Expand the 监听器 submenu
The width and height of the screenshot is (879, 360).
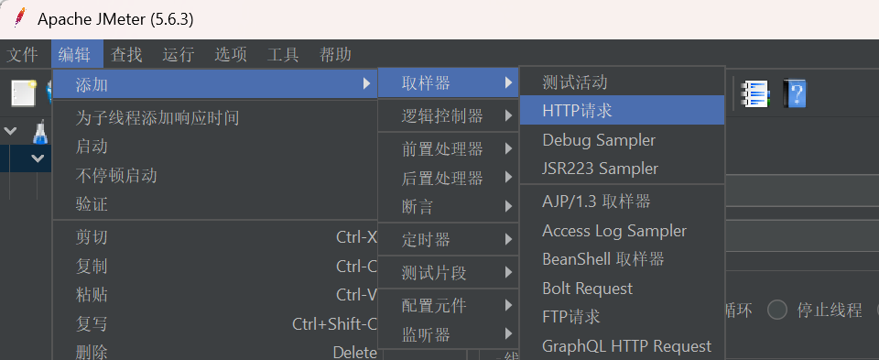tap(449, 335)
